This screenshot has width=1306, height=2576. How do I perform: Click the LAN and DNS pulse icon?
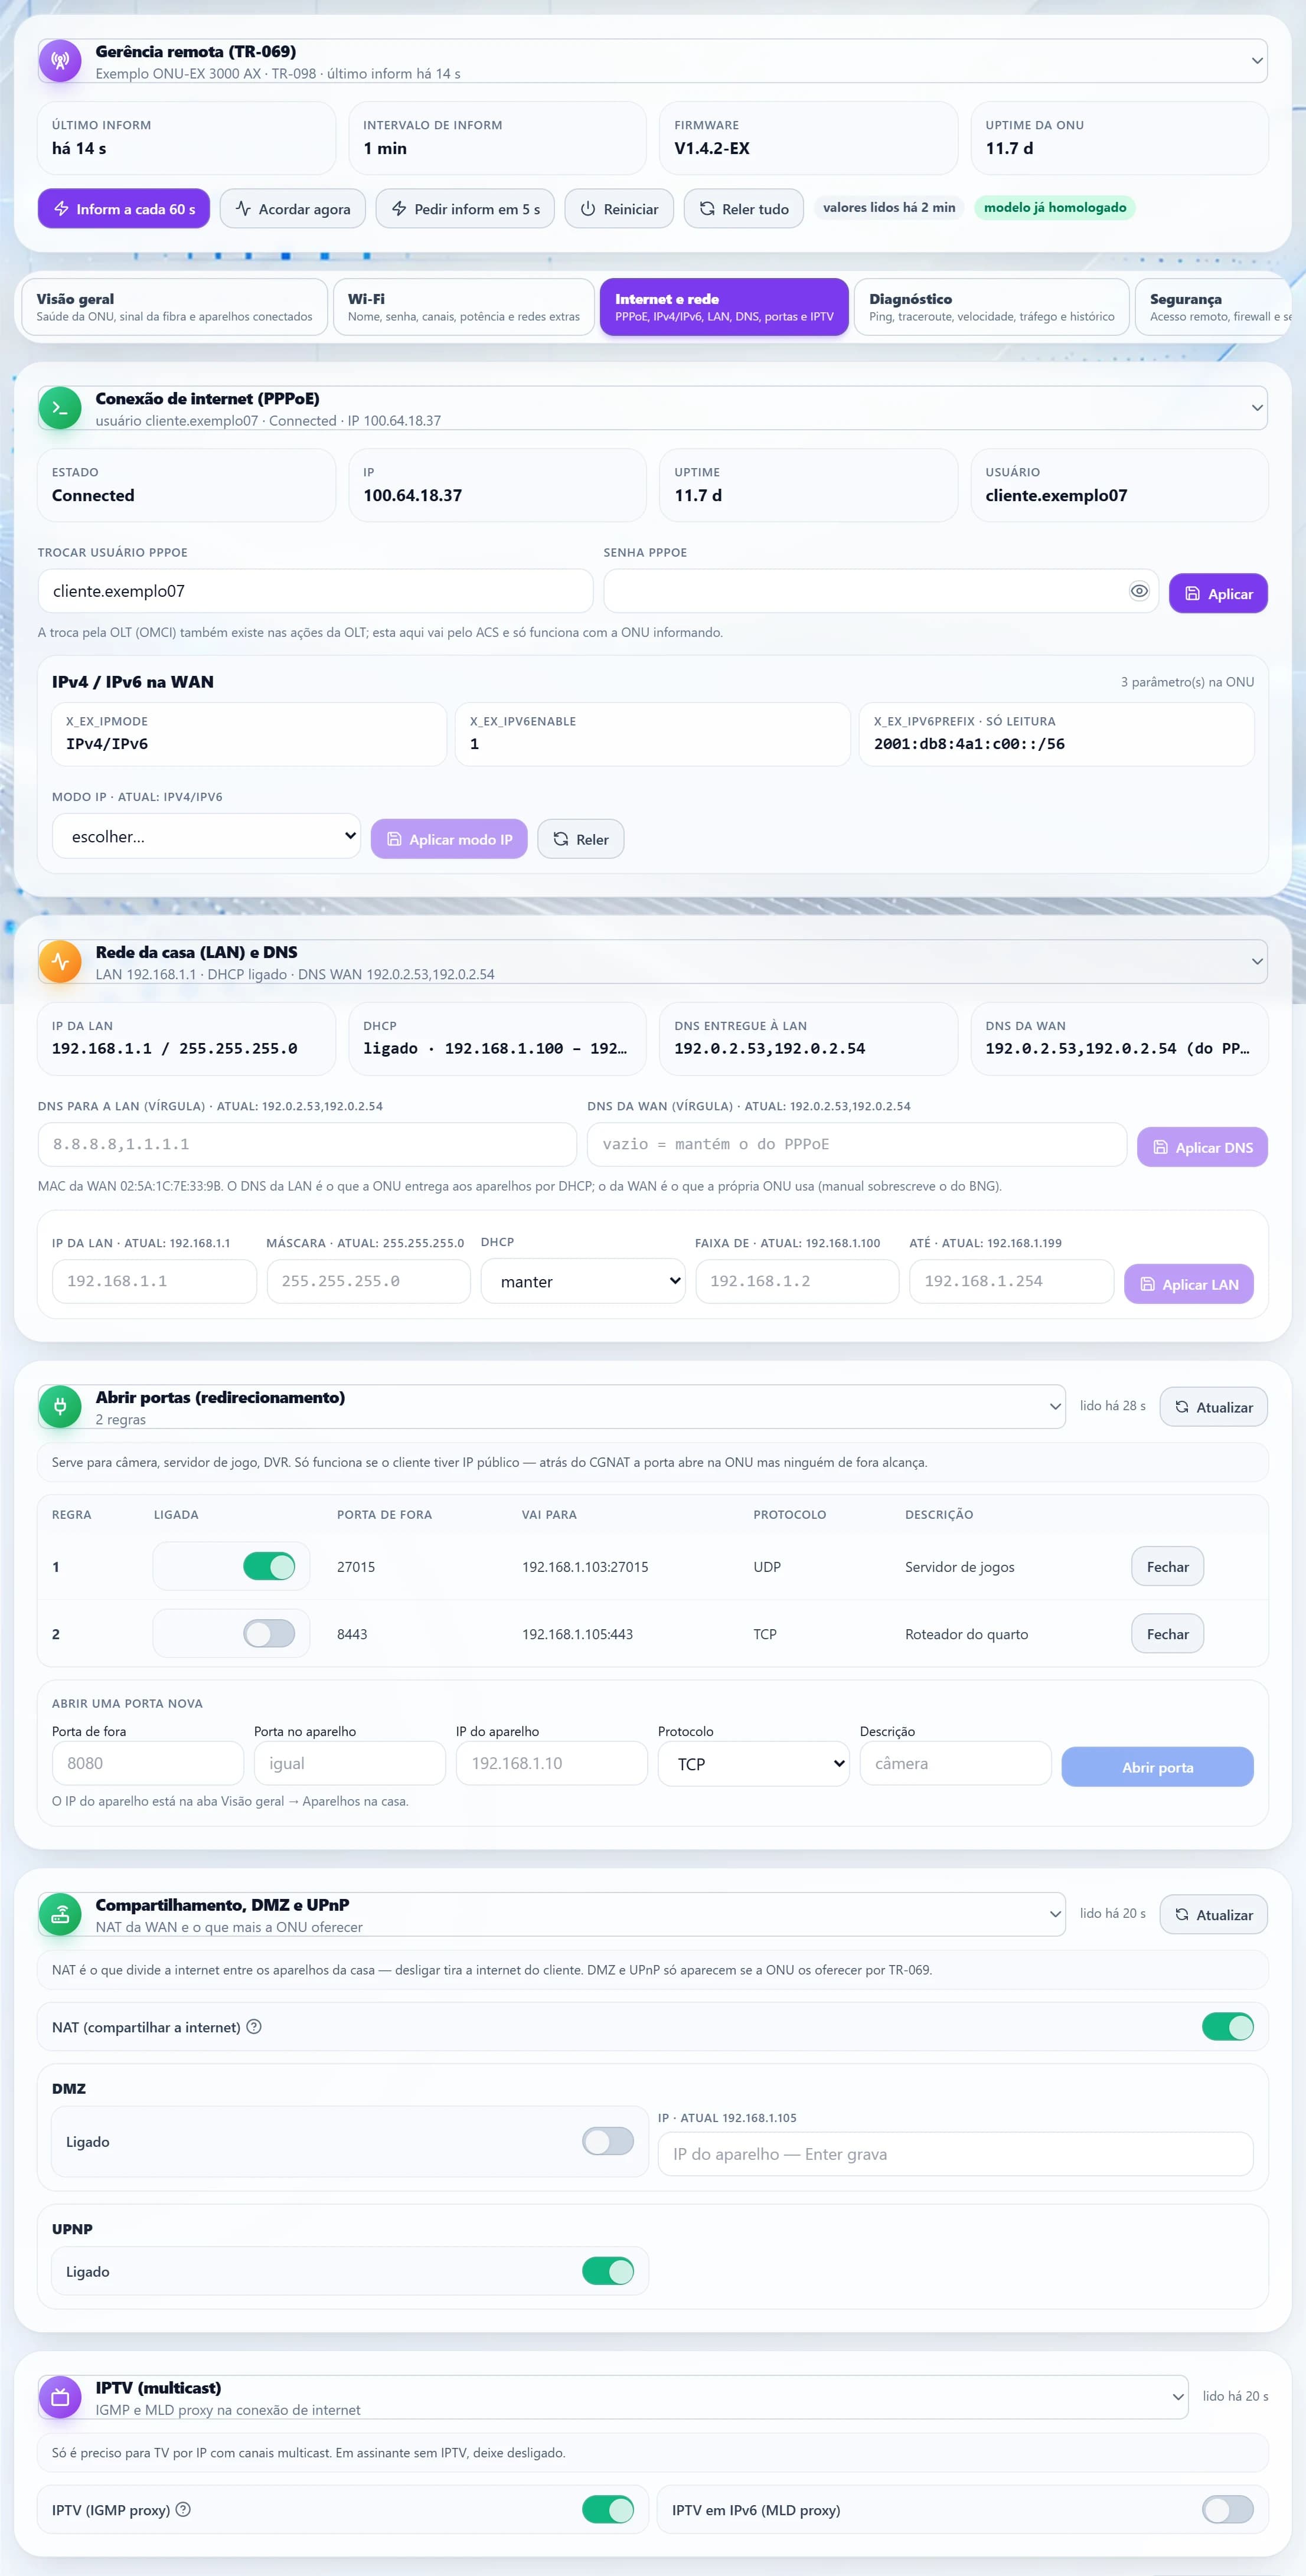(60, 962)
